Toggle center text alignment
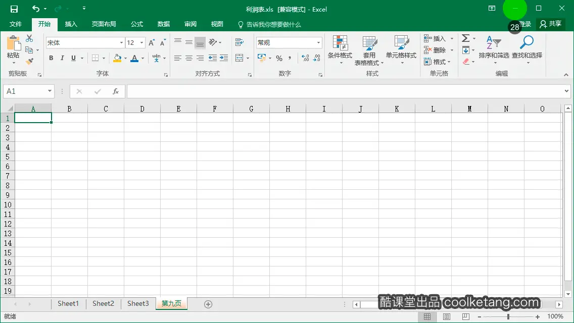The height and width of the screenshot is (323, 574). coord(189,58)
